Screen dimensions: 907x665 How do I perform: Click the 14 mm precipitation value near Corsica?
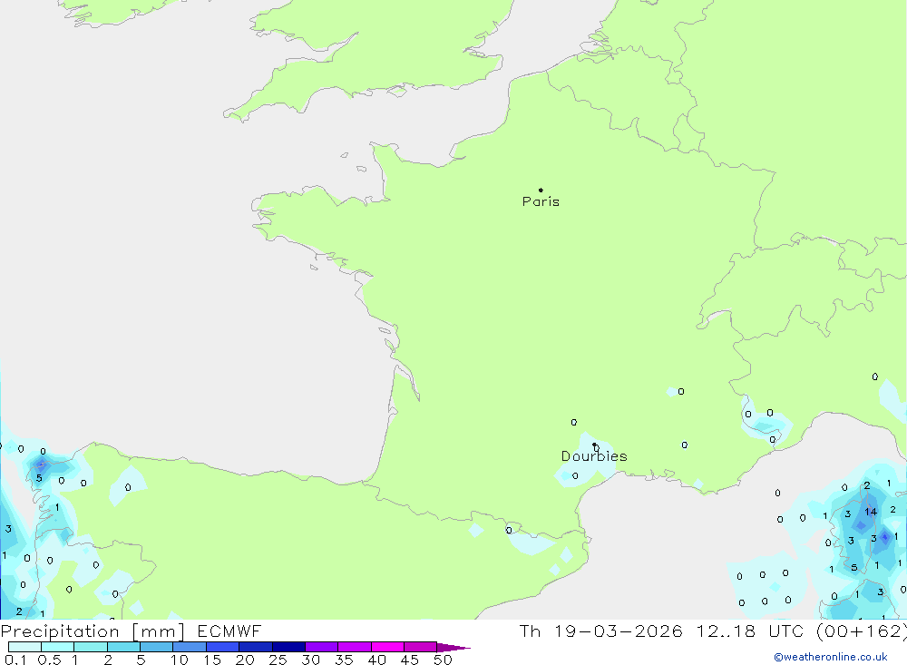pos(871,512)
